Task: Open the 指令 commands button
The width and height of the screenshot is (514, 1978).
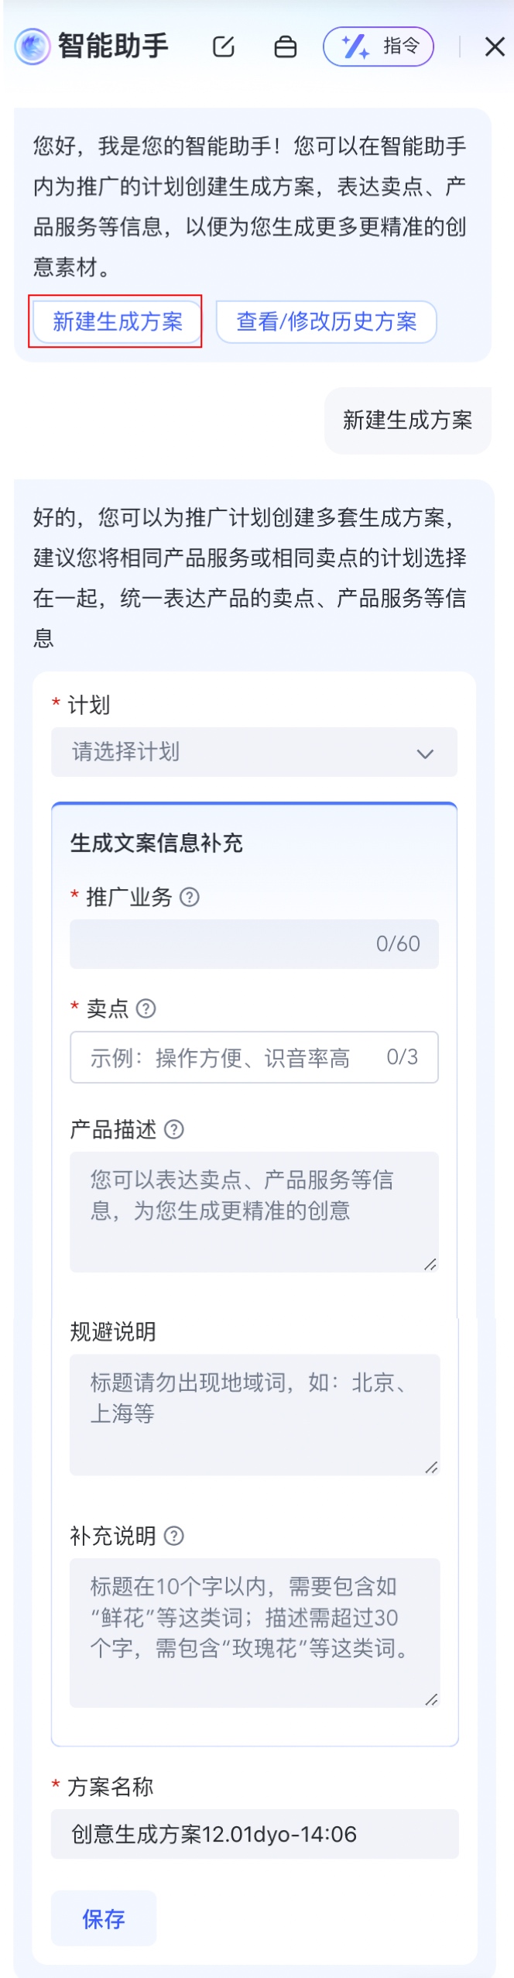Action: click(x=379, y=46)
